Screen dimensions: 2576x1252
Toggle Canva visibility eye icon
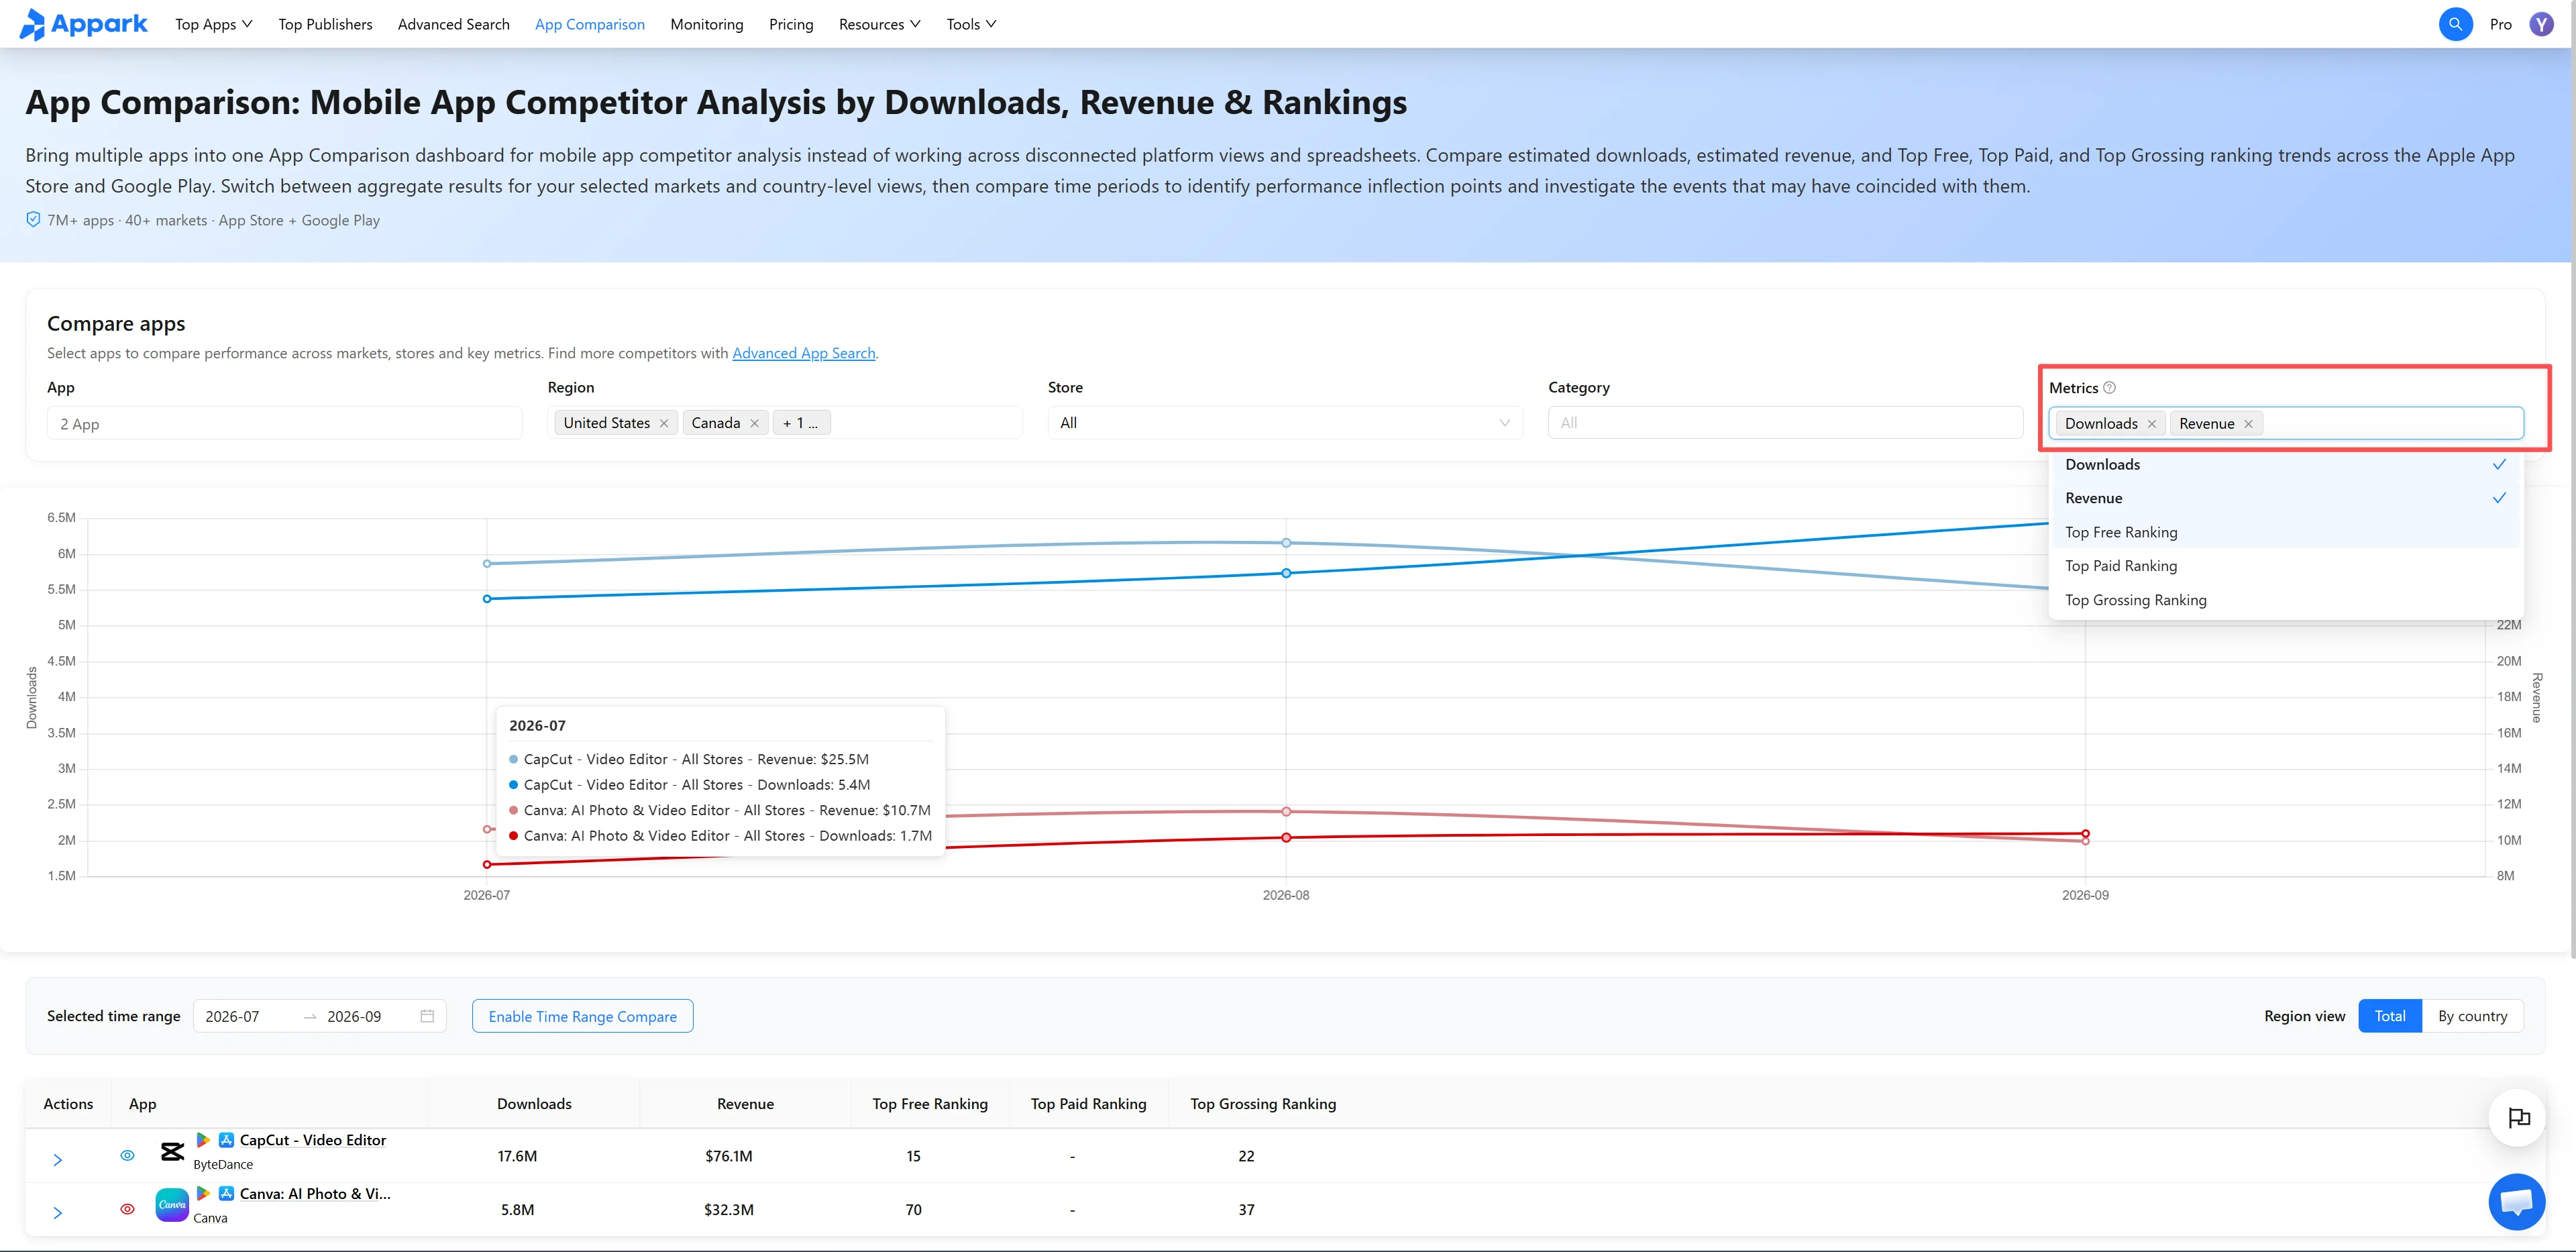tap(127, 1209)
